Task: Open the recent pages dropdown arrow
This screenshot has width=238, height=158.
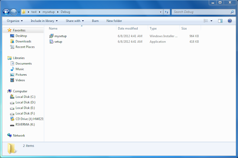Action: [x=19, y=12]
